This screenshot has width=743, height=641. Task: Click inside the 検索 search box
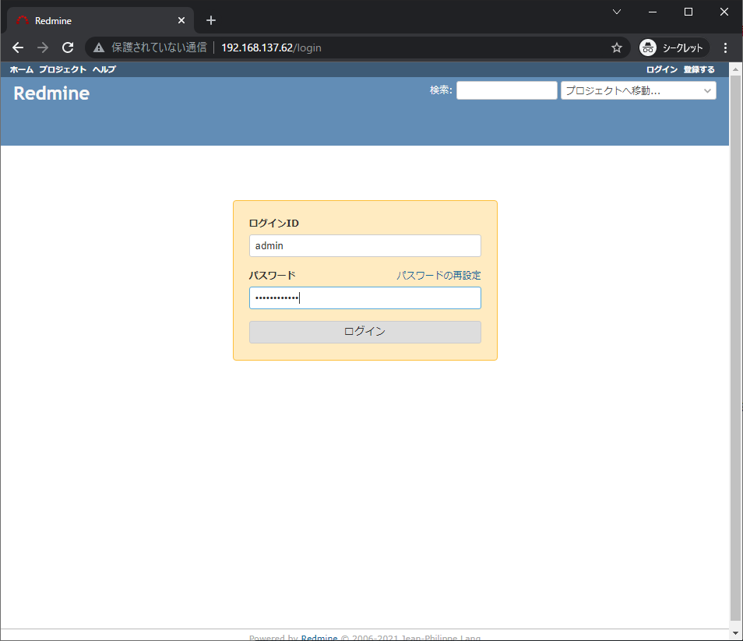coord(505,90)
